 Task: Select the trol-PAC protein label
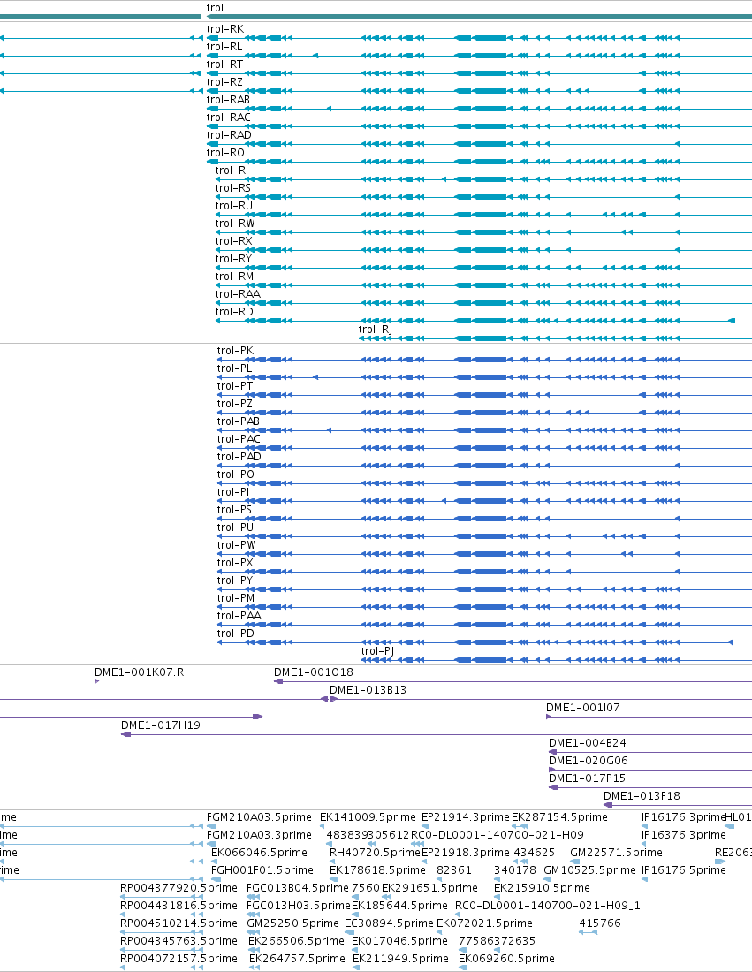(239, 439)
